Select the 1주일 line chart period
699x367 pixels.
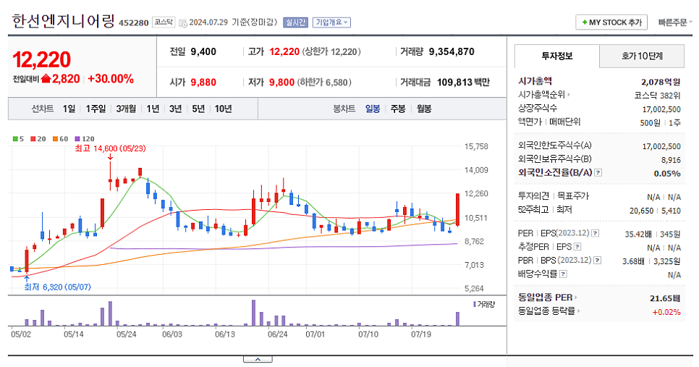pos(96,109)
